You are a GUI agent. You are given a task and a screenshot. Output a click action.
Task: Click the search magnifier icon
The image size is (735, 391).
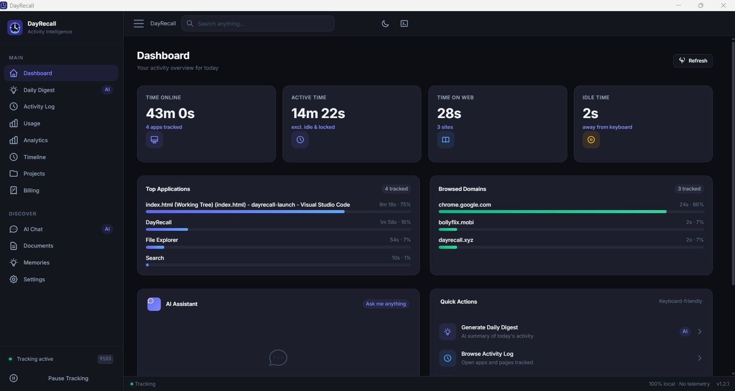click(x=190, y=23)
